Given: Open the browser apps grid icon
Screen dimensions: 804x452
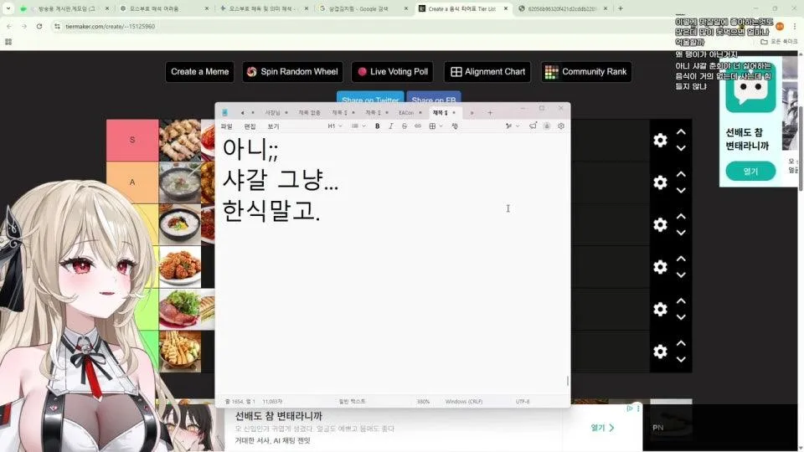Looking at the screenshot, I should [x=8, y=42].
